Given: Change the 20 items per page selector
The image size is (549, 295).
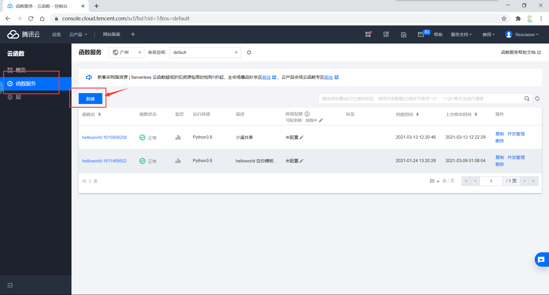Looking at the screenshot, I should [434, 181].
